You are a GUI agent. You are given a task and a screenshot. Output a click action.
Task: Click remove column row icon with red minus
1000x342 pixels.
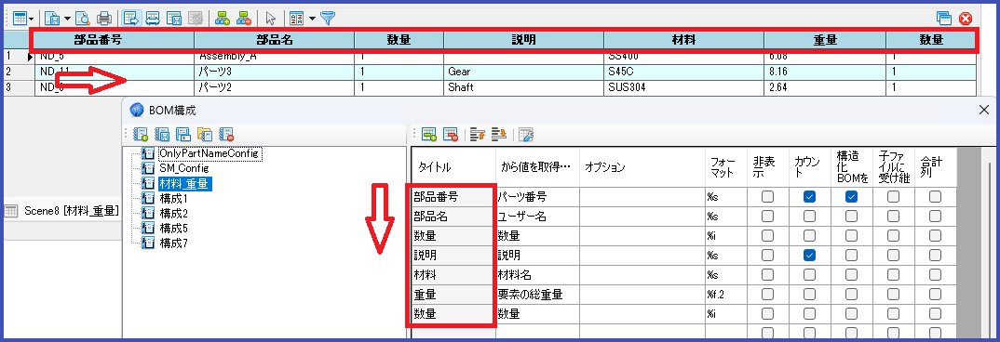pyautogui.click(x=451, y=134)
